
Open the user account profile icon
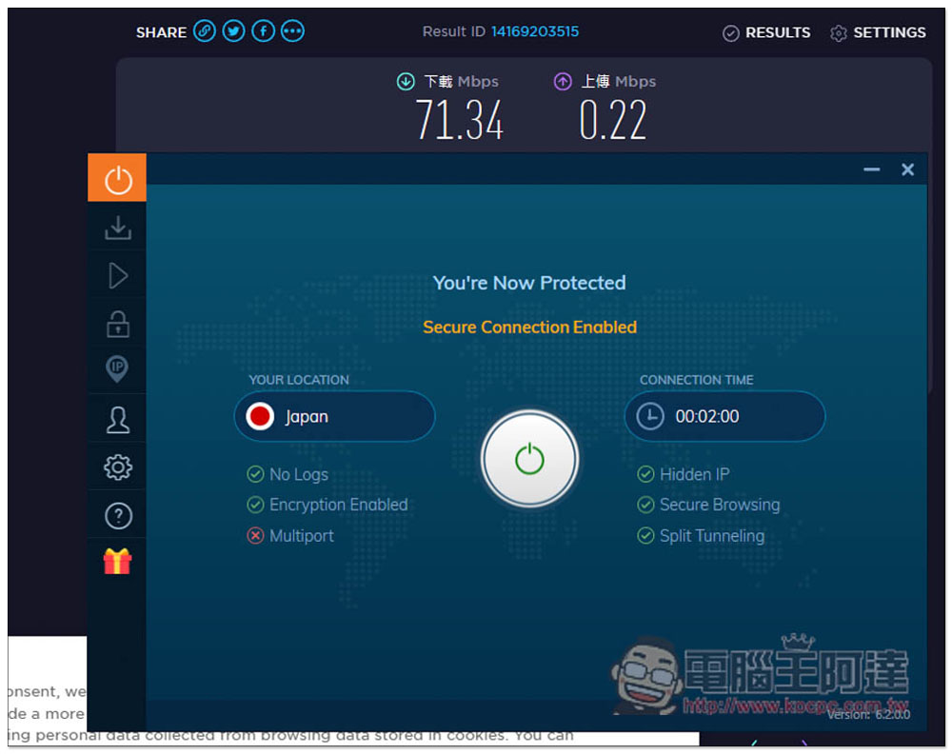[x=117, y=419]
